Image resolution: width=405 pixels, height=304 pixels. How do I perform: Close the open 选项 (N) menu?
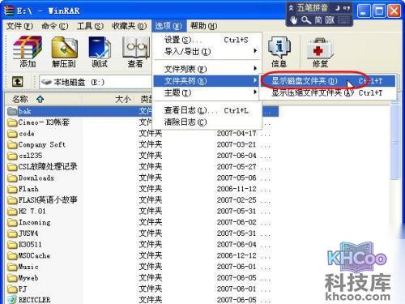(168, 26)
